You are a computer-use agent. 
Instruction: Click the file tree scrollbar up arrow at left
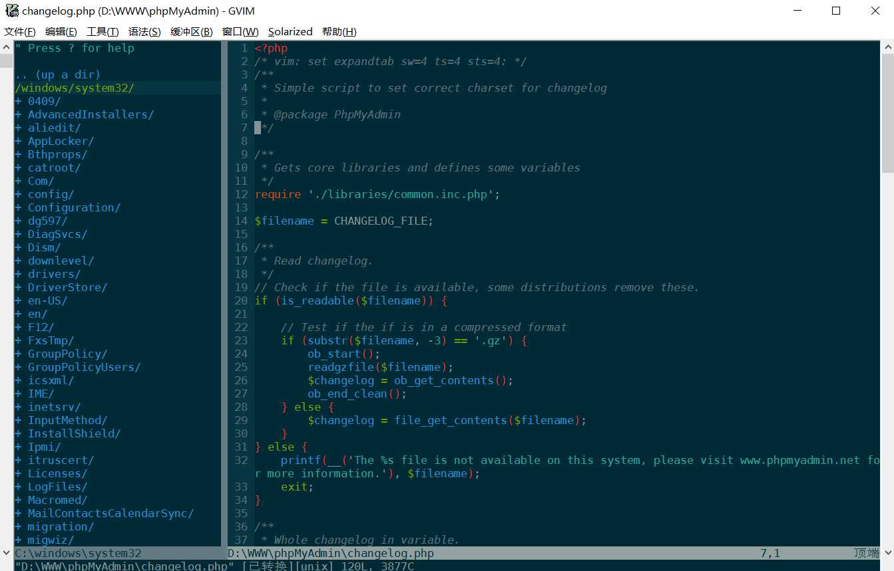[7, 47]
